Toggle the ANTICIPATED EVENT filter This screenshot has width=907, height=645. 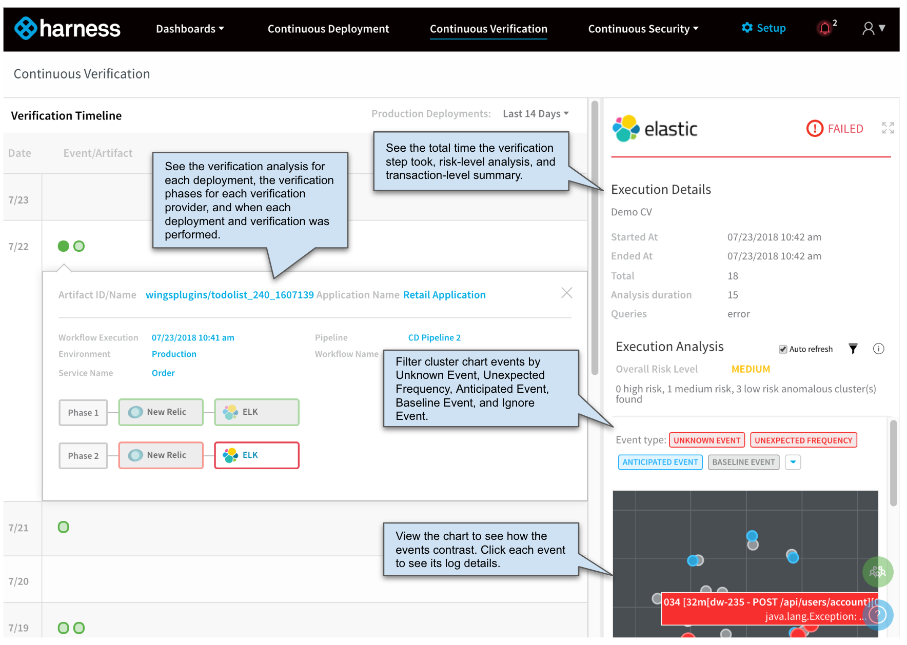(660, 462)
